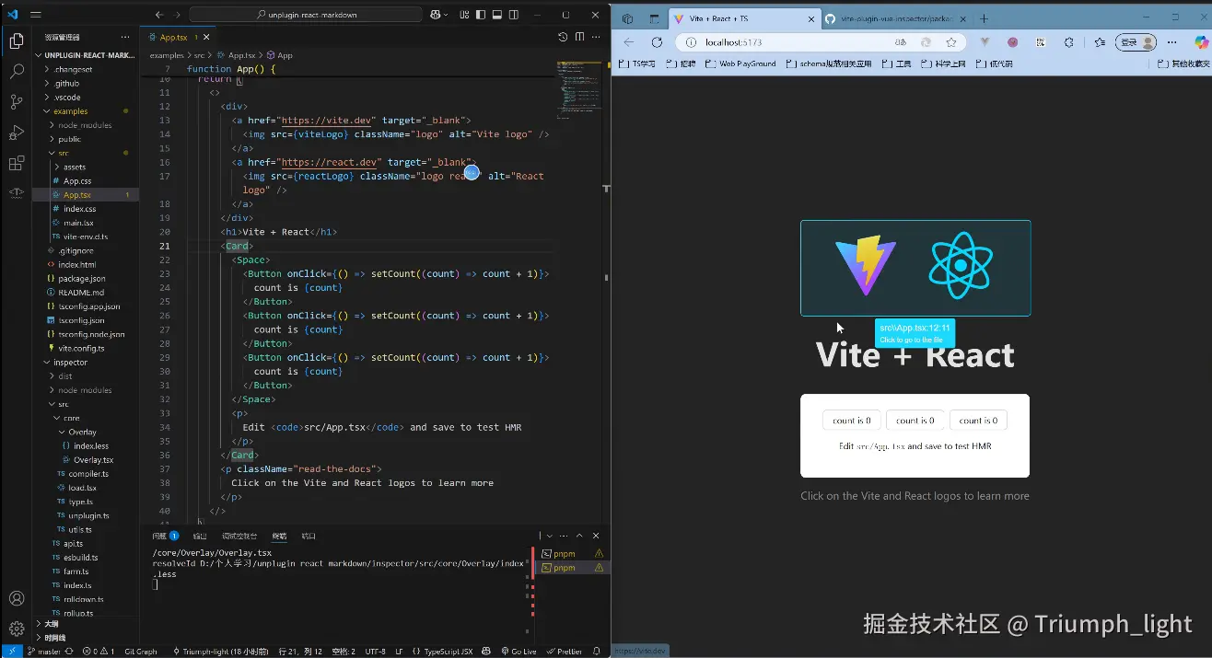Click the React logo on the web page

tap(961, 264)
